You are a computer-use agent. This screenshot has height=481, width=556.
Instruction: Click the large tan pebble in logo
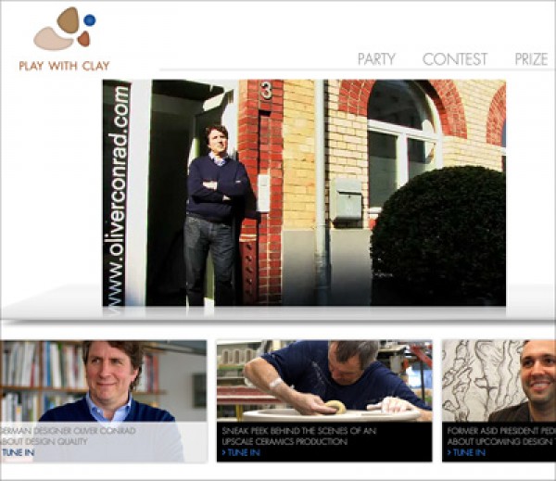tap(68, 20)
